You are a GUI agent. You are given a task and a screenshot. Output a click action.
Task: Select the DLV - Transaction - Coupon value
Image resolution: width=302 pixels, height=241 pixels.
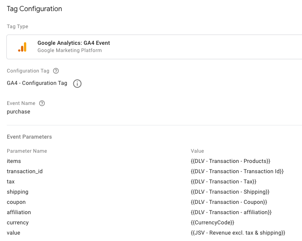coord(229,202)
